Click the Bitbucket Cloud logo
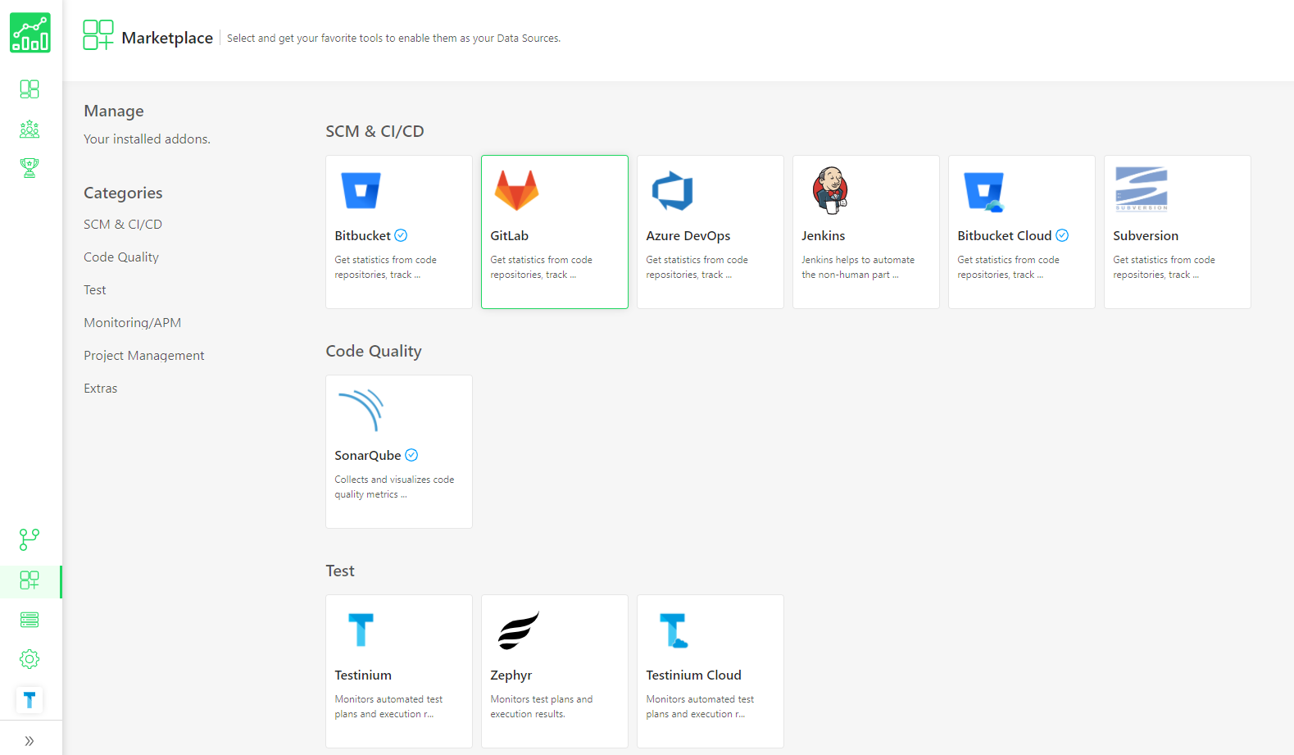Image resolution: width=1294 pixels, height=755 pixels. [984, 192]
